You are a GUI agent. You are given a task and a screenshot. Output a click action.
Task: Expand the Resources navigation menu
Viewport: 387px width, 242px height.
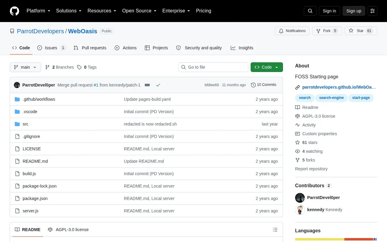(x=102, y=11)
